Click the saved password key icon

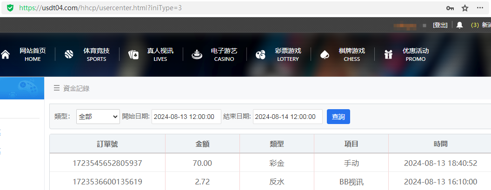pos(450,8)
